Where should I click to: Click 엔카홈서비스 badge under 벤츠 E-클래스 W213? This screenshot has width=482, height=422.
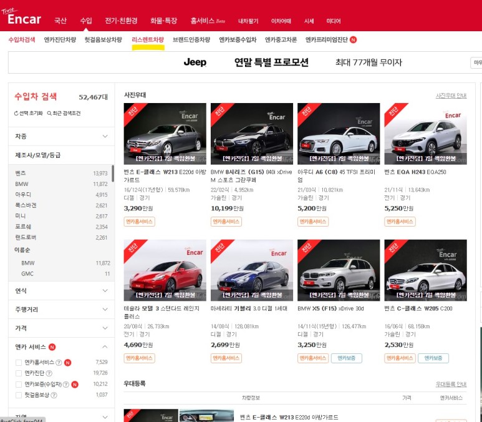(139, 222)
